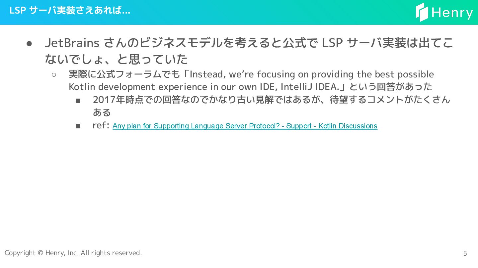Click the 'ref:' label
478x268 pixels.
point(101,126)
